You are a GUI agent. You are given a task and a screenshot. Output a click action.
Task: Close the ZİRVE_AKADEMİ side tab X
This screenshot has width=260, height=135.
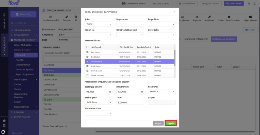click(4, 55)
